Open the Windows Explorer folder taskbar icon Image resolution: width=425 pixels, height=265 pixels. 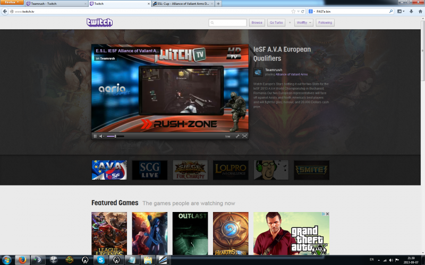coord(148,260)
